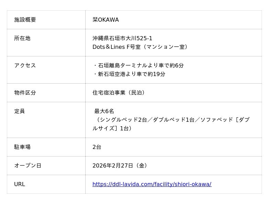
Task: Select the address 沖縄県石垣市大川525-1
Action: click(122, 39)
